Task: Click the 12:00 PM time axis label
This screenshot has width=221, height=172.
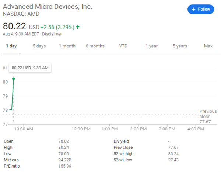Action: point(81,129)
